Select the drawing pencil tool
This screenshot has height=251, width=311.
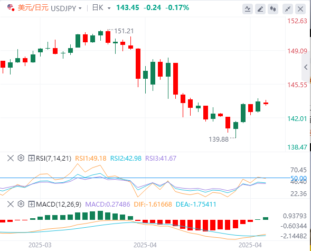[x=260, y=9]
